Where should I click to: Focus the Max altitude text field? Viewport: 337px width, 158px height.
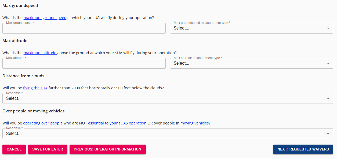[x=84, y=64]
